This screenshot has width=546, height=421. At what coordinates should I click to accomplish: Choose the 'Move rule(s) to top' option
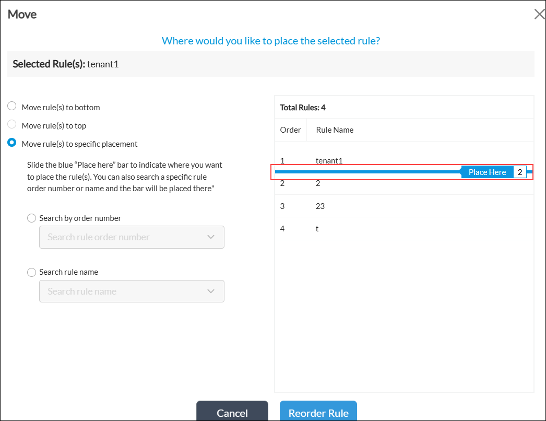coord(12,125)
